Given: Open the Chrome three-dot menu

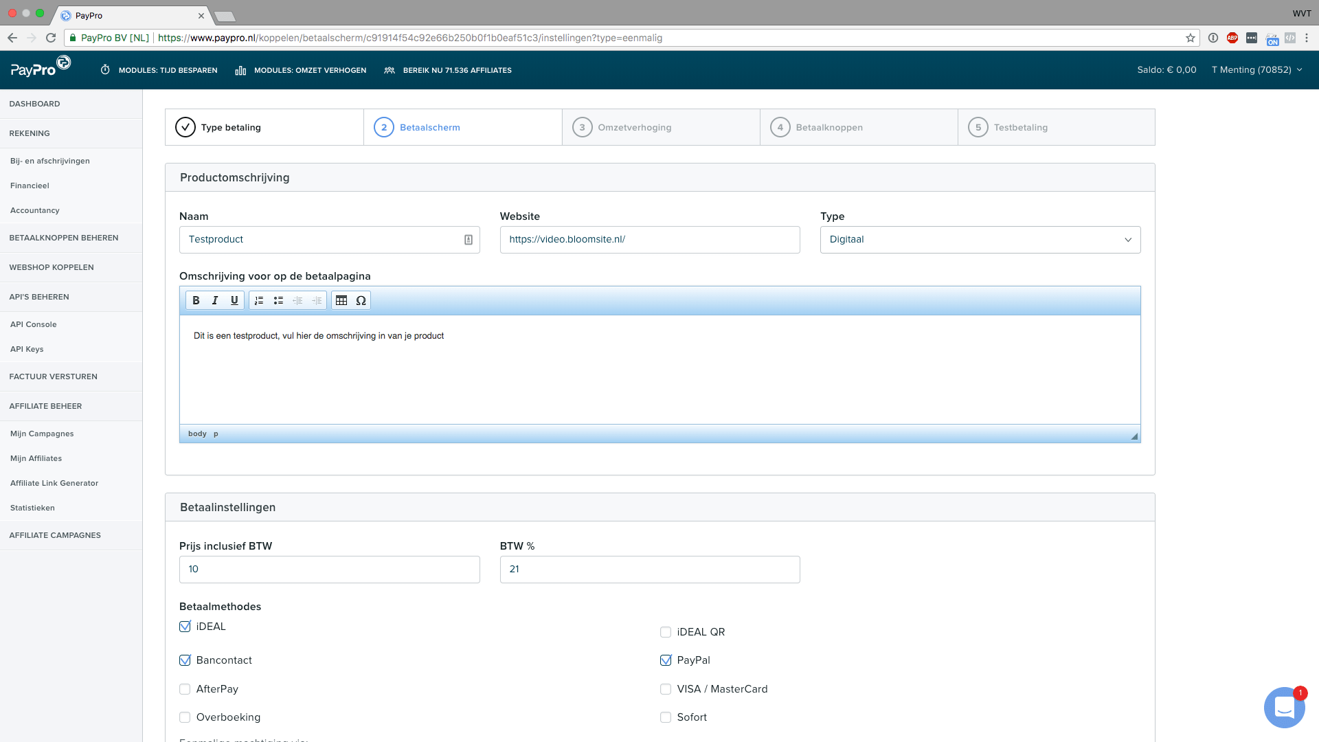Looking at the screenshot, I should click(1307, 38).
